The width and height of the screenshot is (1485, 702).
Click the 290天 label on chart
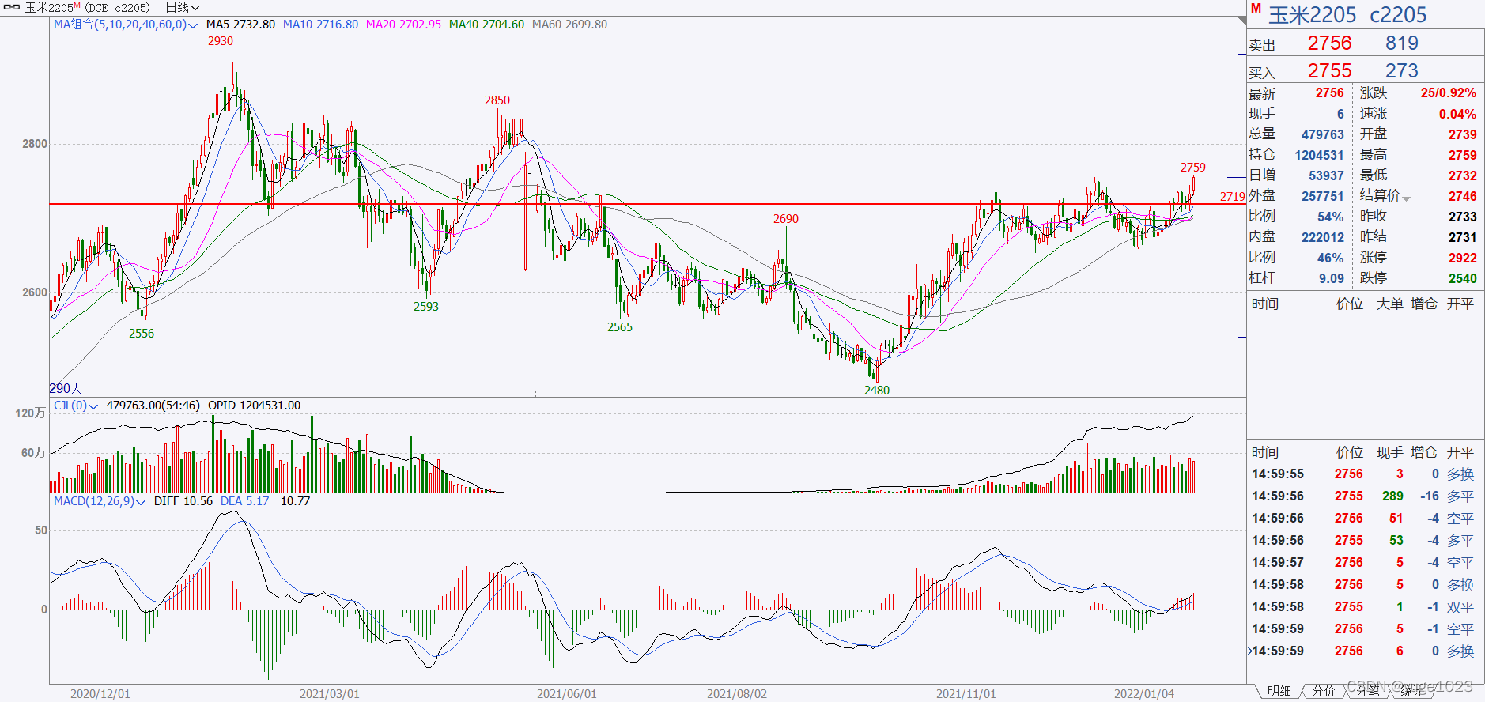(66, 388)
